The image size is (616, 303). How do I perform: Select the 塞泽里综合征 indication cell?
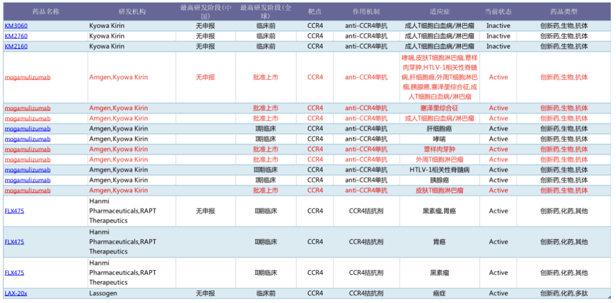[440, 108]
